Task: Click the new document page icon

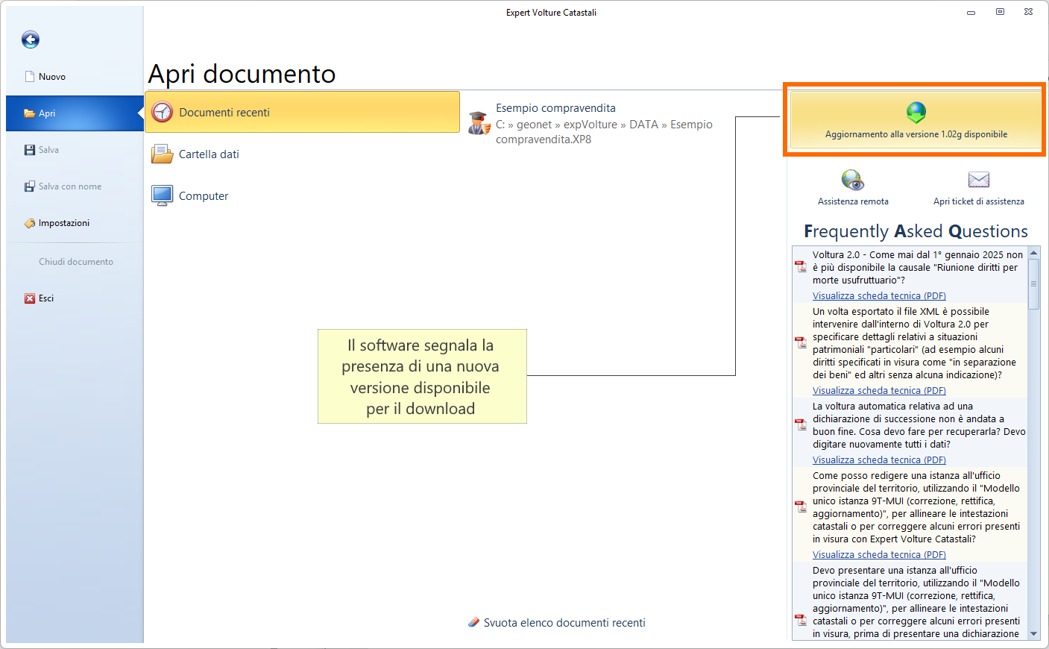Action: click(x=30, y=77)
